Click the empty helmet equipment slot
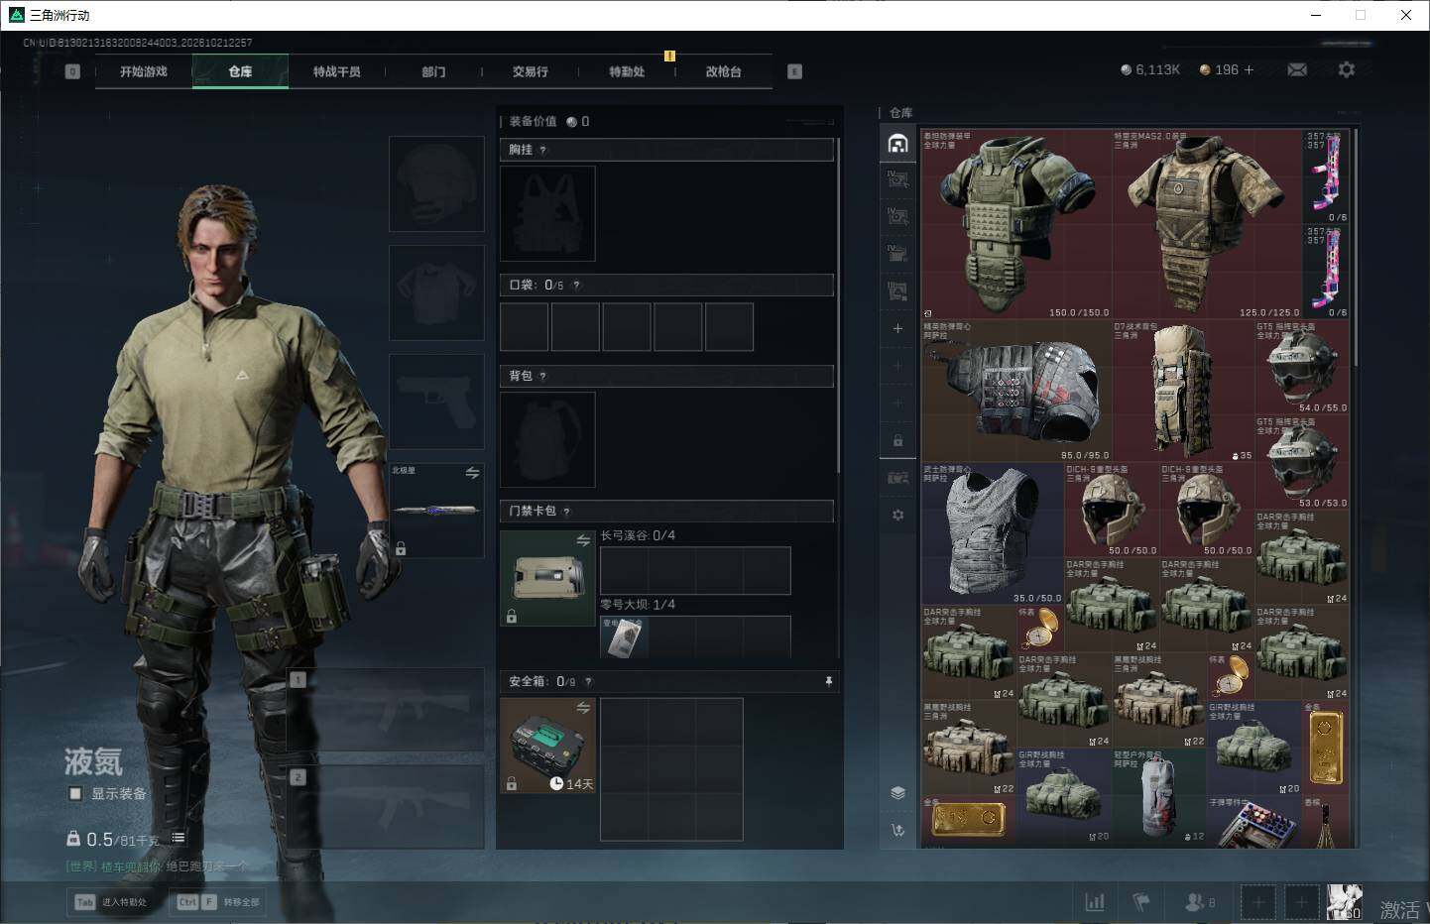This screenshot has width=1430, height=924. (436, 184)
